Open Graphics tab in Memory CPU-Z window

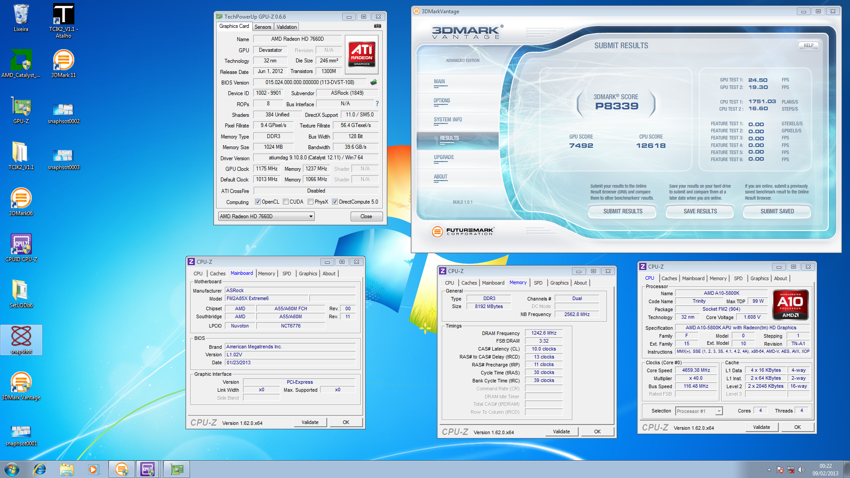560,283
